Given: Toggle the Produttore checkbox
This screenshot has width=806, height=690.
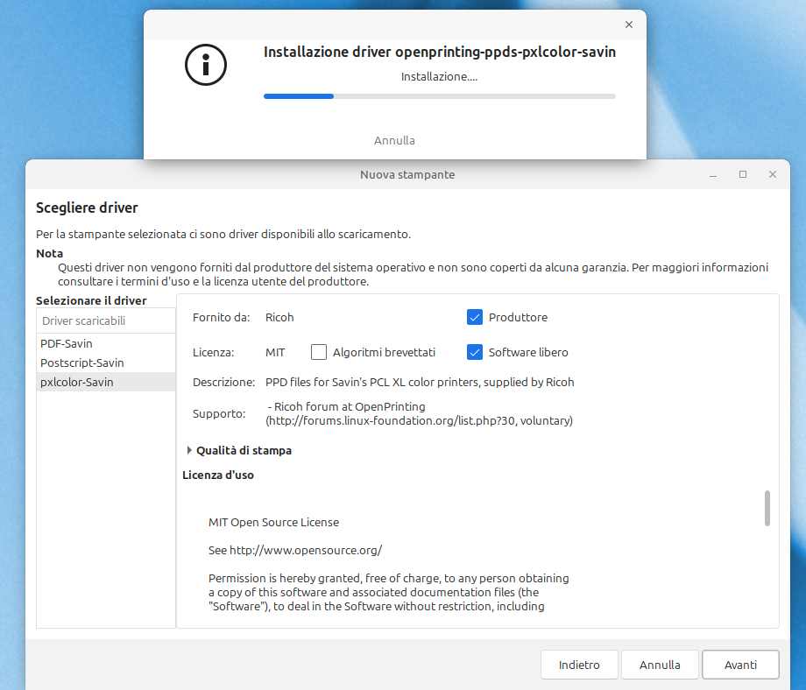Looking at the screenshot, I should pyautogui.click(x=475, y=317).
